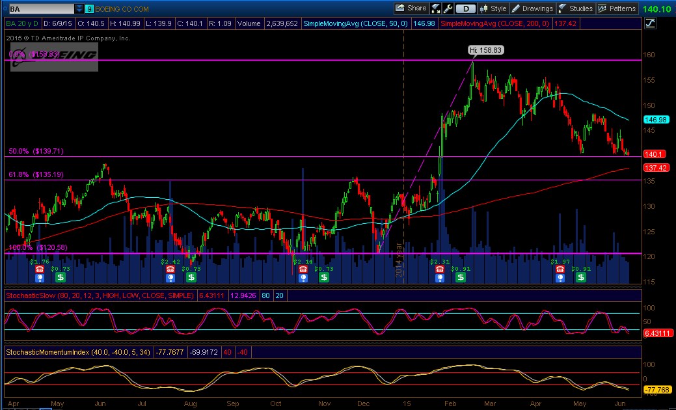
Task: Click the -69.9172 momentum index value
Action: pyautogui.click(x=205, y=352)
